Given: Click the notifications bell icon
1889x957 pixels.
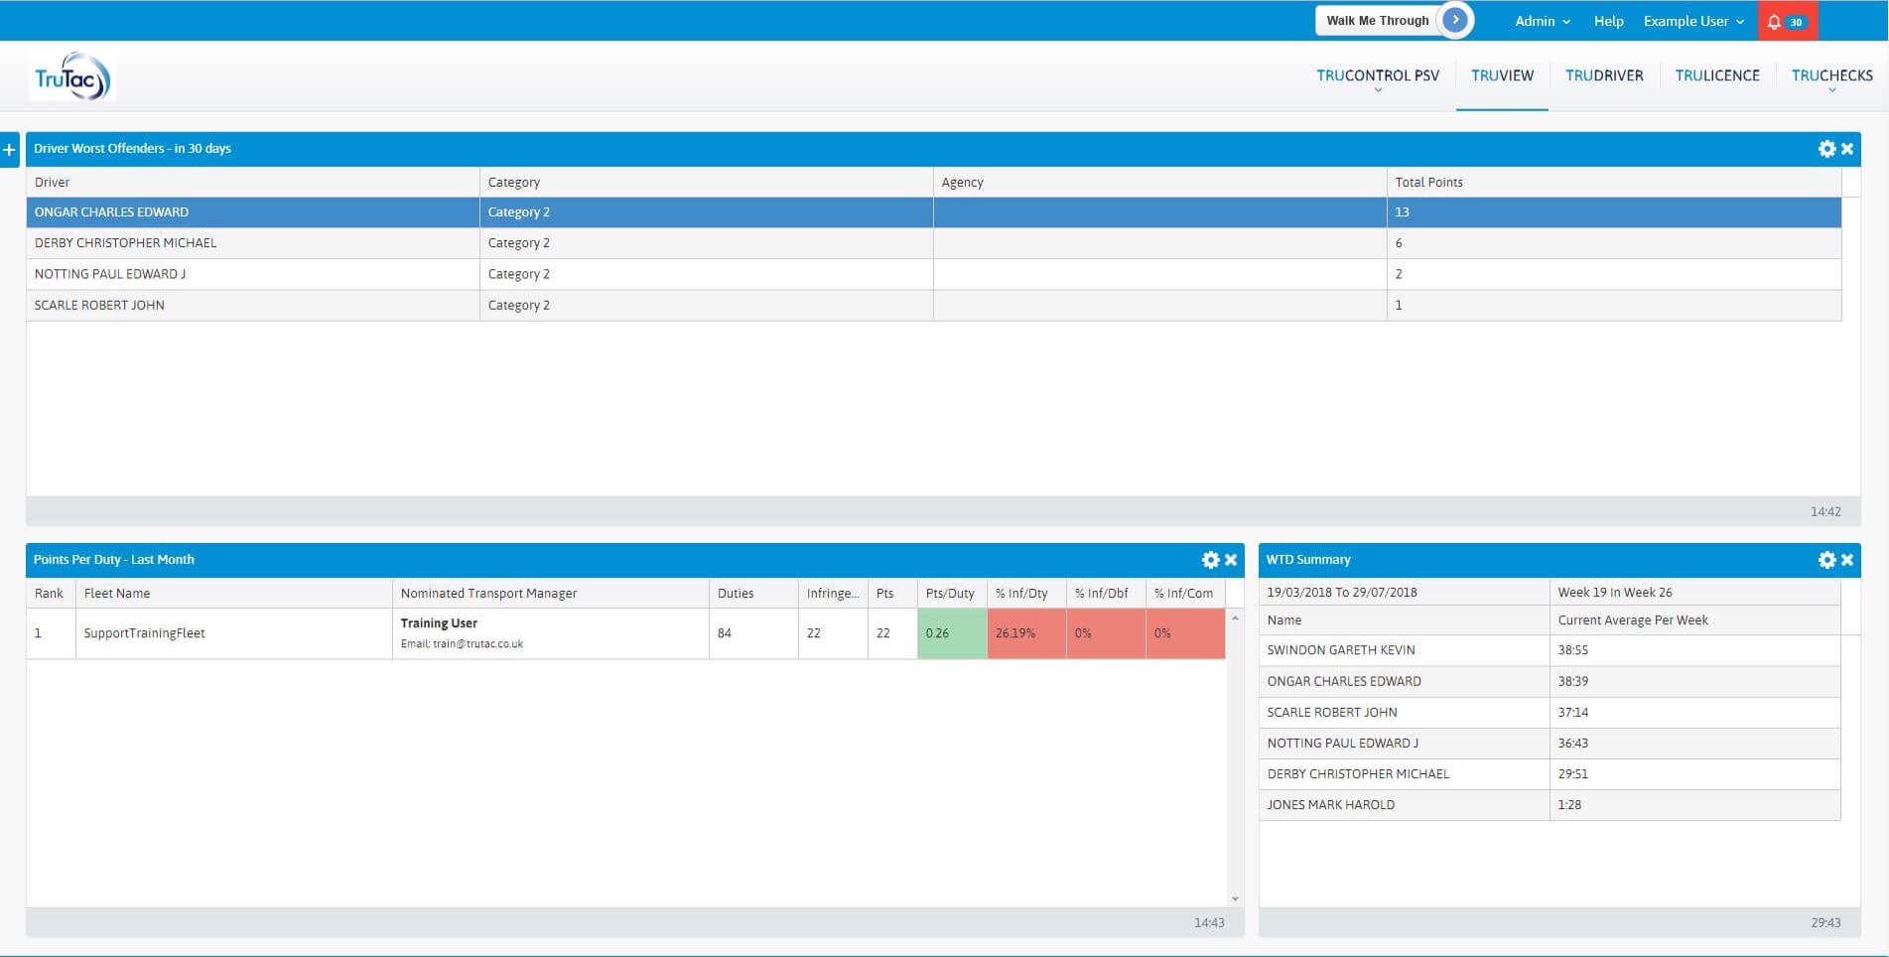Looking at the screenshot, I should pos(1775,22).
